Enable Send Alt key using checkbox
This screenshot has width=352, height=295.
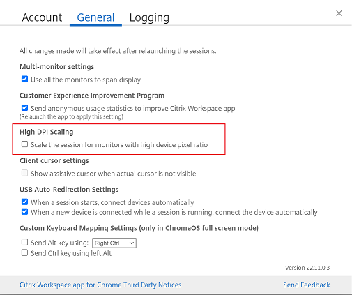24,242
